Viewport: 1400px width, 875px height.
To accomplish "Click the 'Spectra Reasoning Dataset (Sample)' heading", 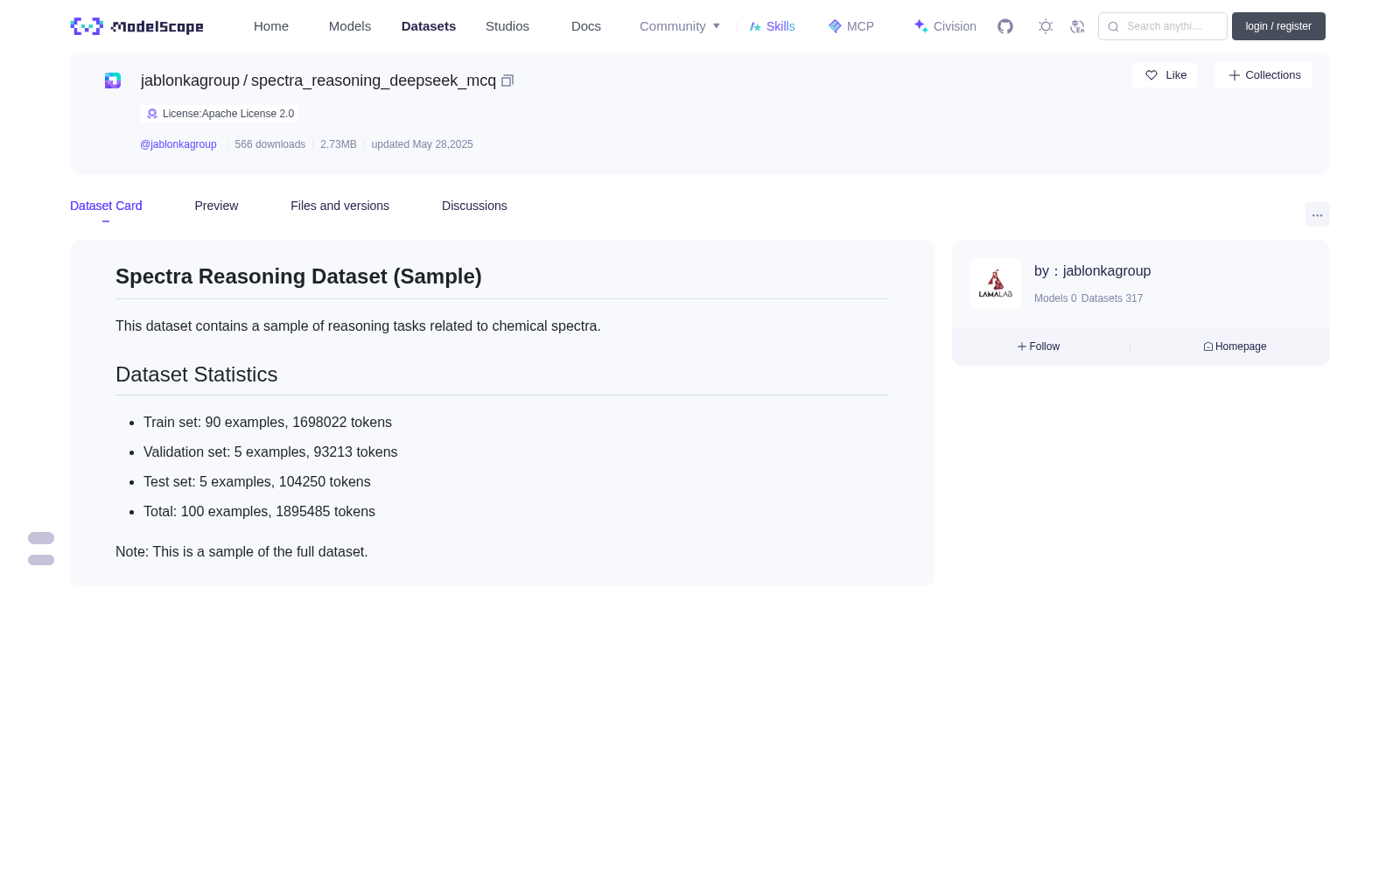I will [298, 276].
